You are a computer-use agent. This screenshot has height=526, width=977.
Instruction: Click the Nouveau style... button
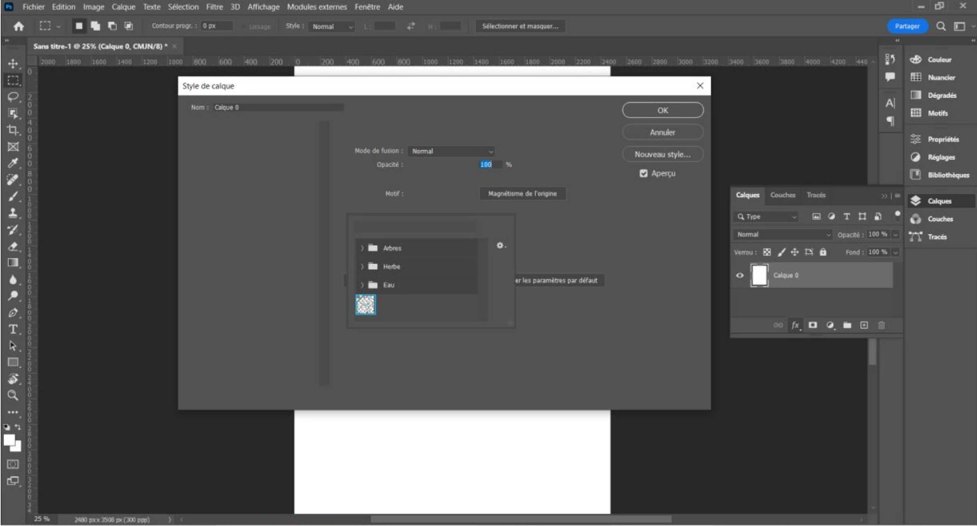662,155
